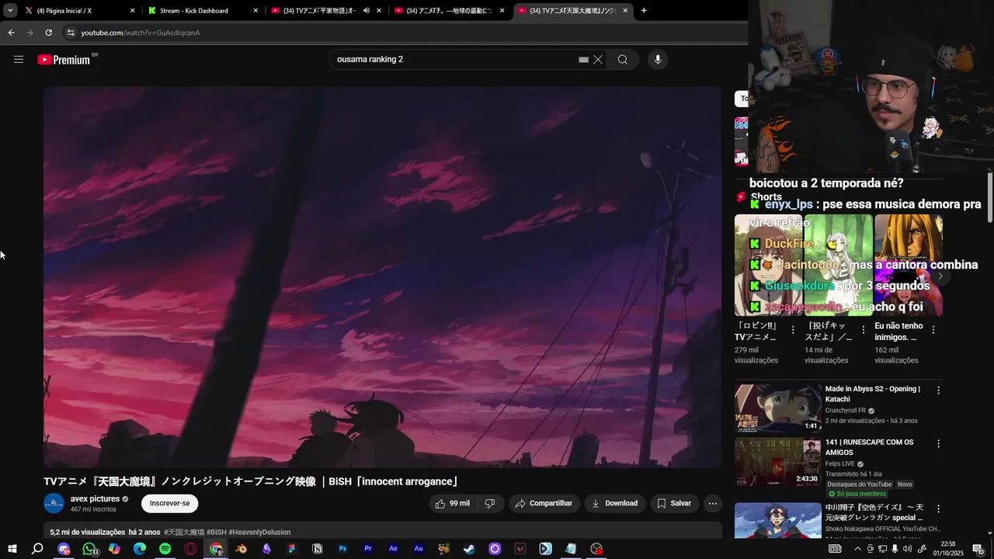Open the avex pictures channel name link

95,499
